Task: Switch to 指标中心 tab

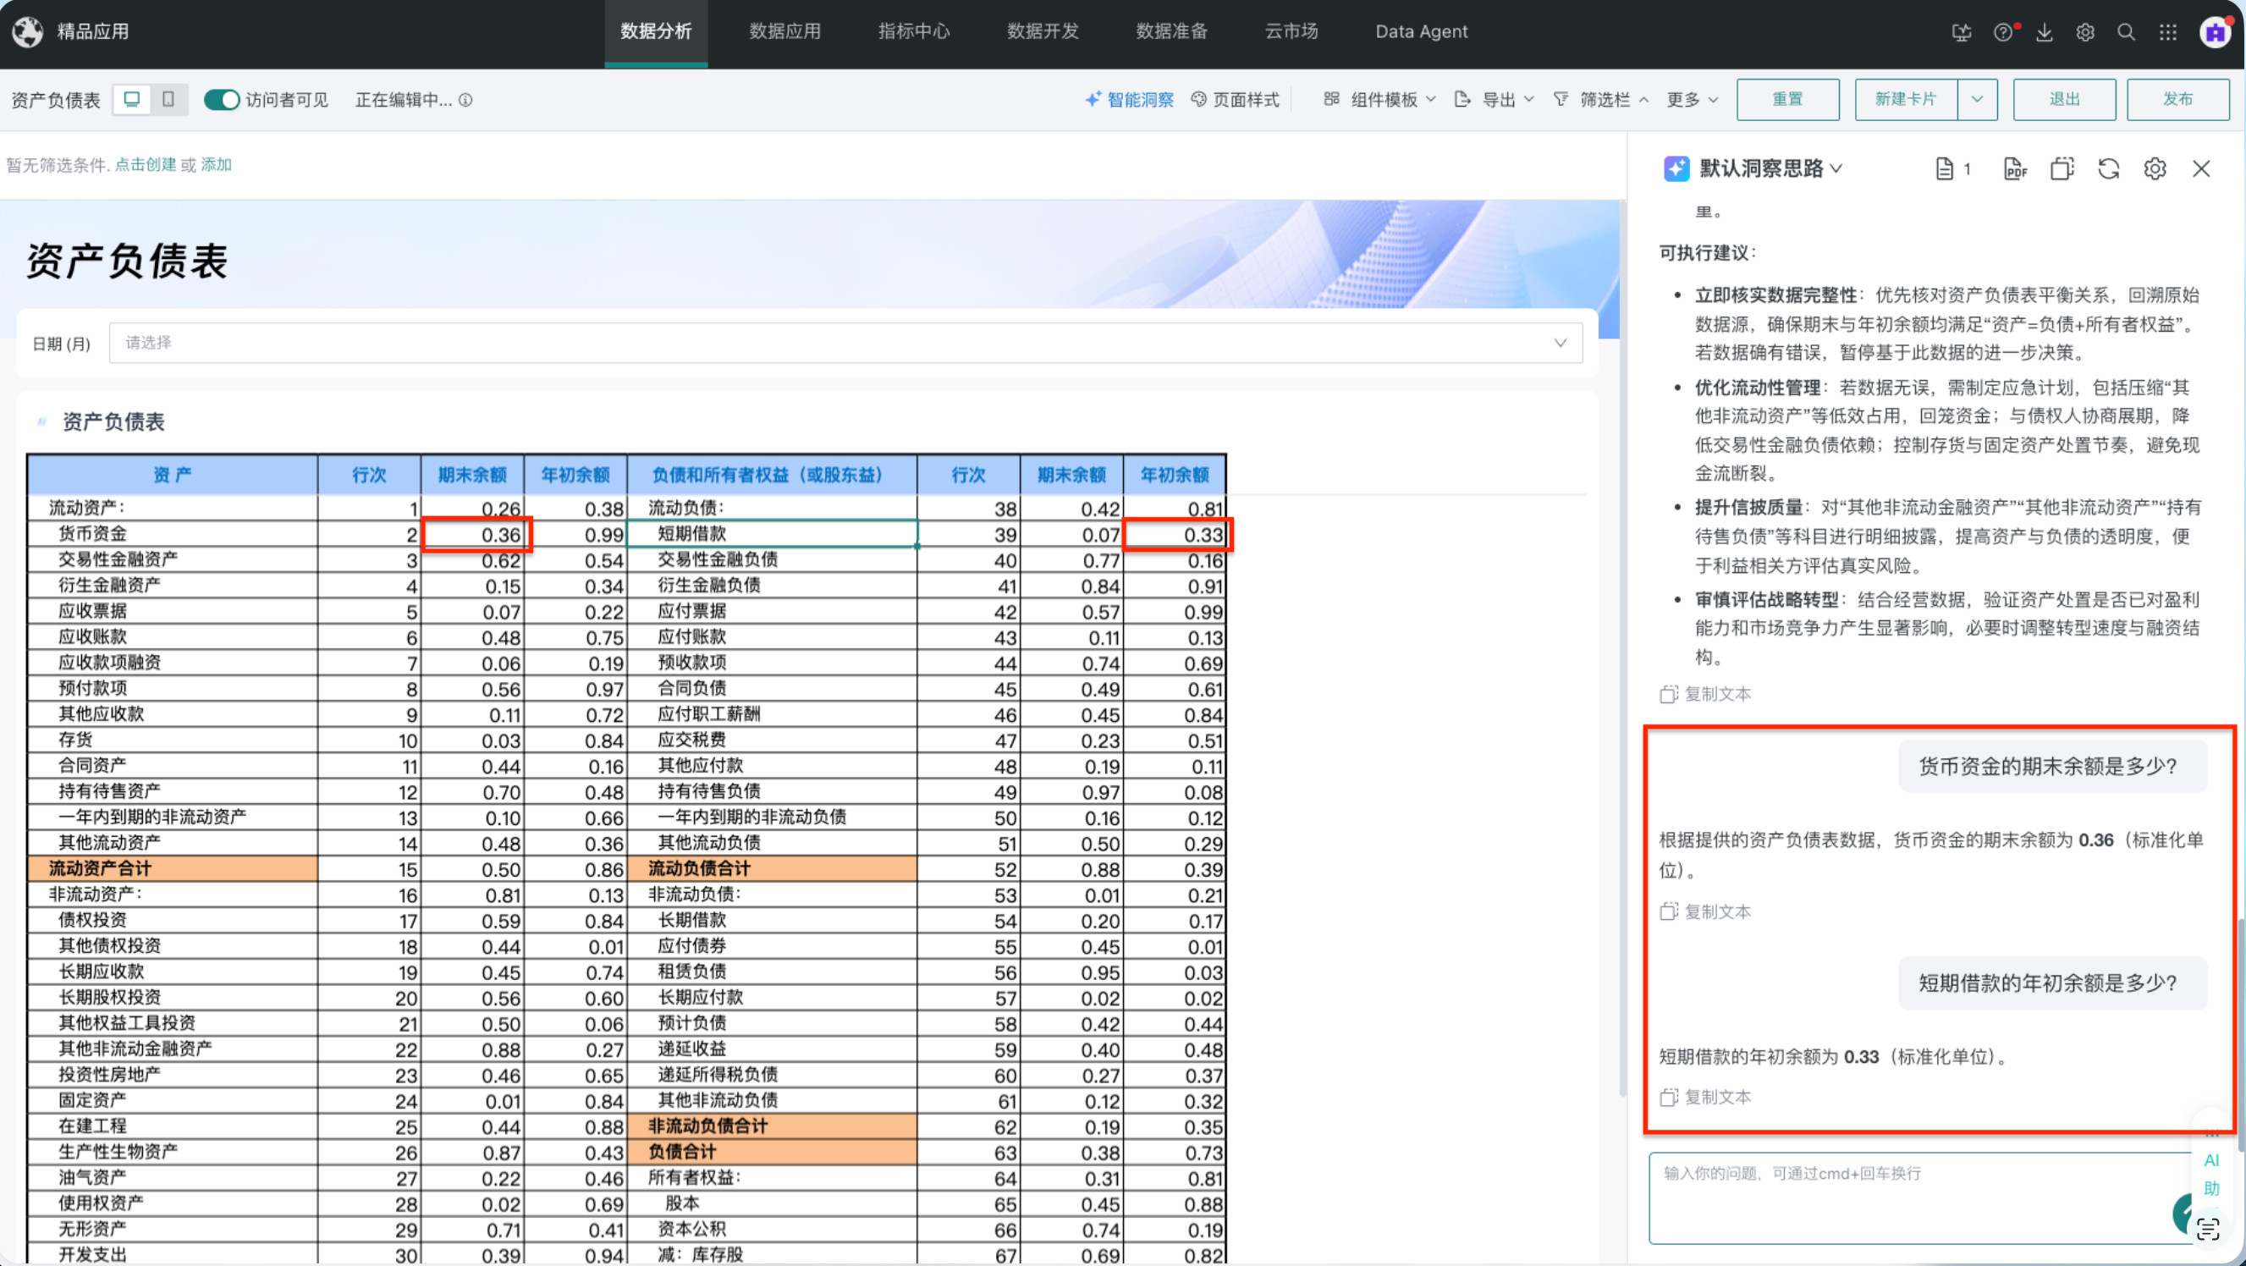Action: 914,32
